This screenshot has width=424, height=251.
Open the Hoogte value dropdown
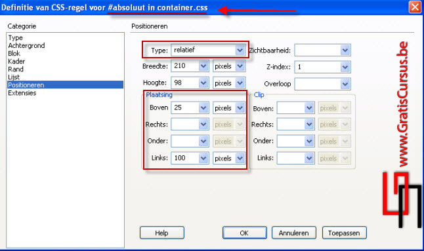point(203,83)
